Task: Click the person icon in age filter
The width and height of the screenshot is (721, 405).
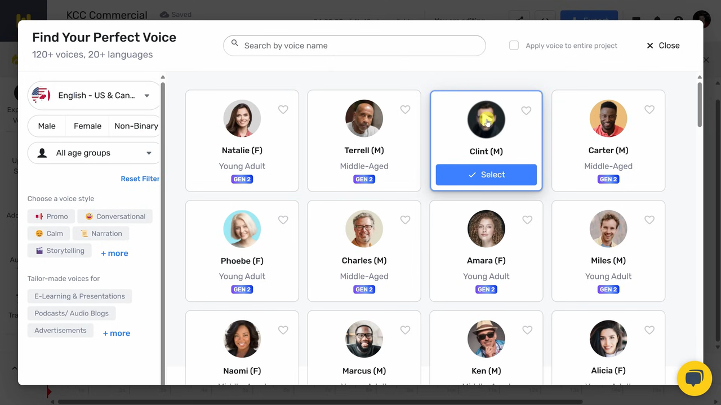Action: 42,153
